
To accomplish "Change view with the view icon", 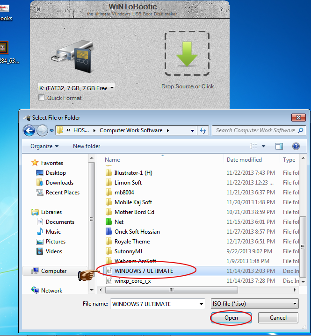I will [x=253, y=146].
